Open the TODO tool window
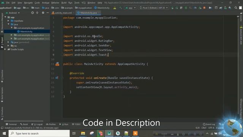 (76, 124)
